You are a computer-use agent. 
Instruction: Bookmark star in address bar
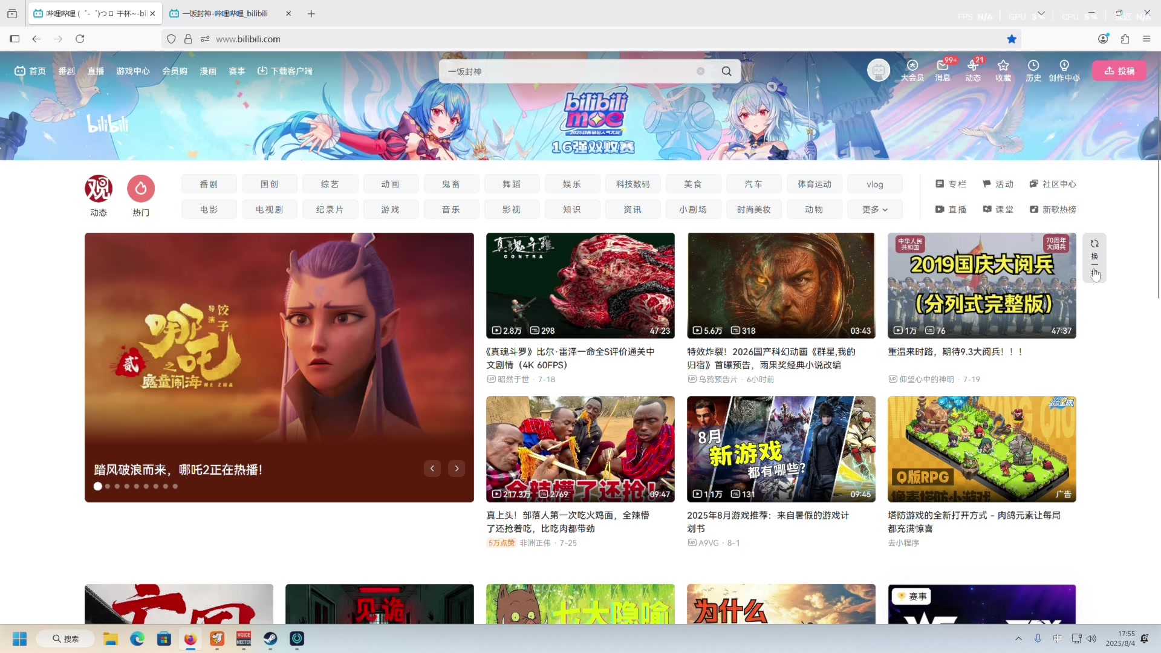1012,39
